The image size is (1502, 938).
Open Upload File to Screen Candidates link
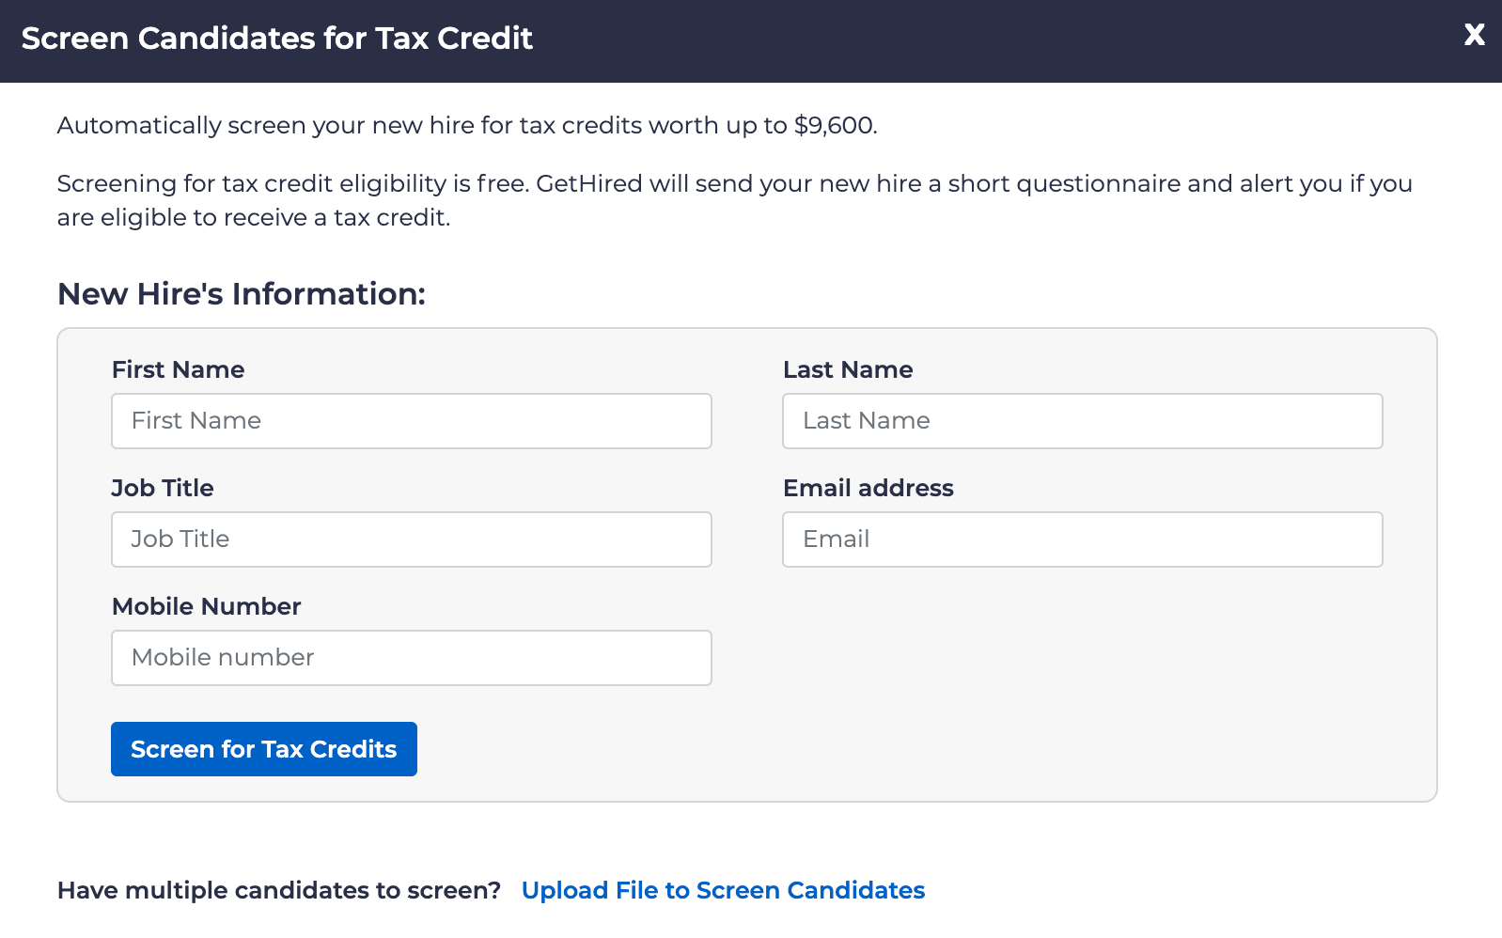[723, 890]
